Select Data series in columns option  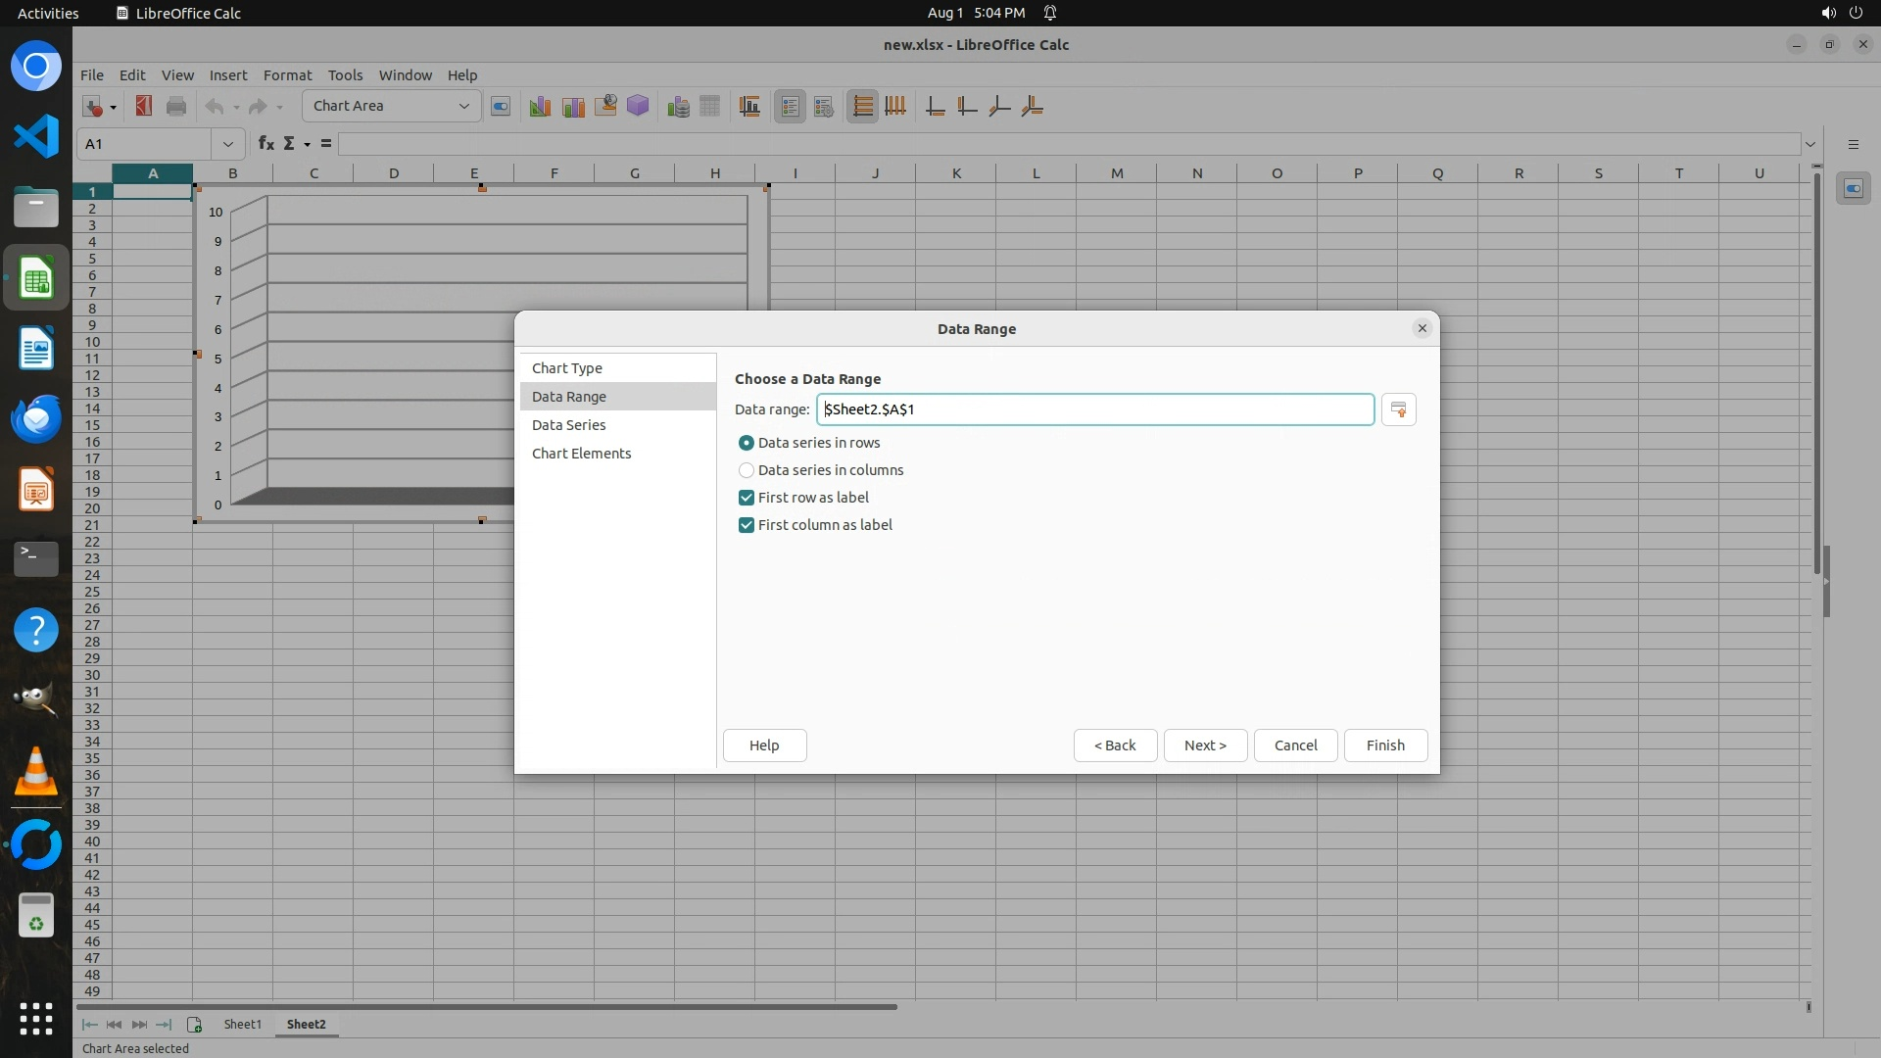[x=747, y=470]
